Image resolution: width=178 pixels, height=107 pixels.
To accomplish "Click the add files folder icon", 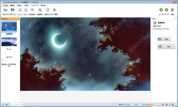I will 6,10.
